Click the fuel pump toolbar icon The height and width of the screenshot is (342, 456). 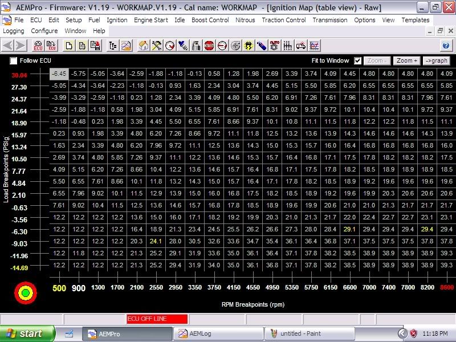[196, 46]
